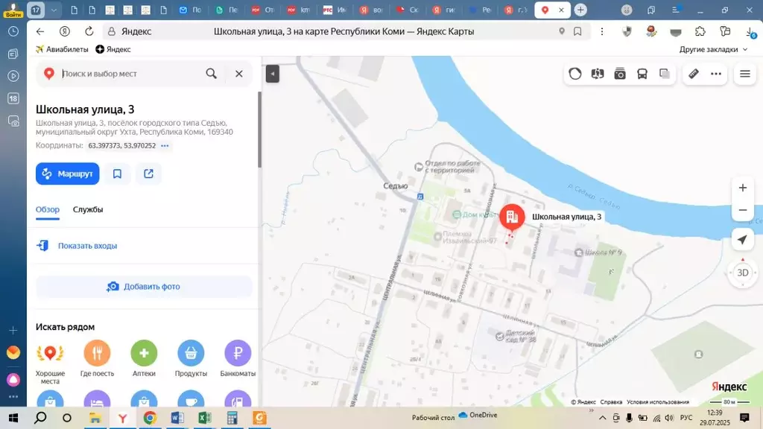The height and width of the screenshot is (429, 763).
Task: Click the lock site info icon
Action: coord(112,31)
